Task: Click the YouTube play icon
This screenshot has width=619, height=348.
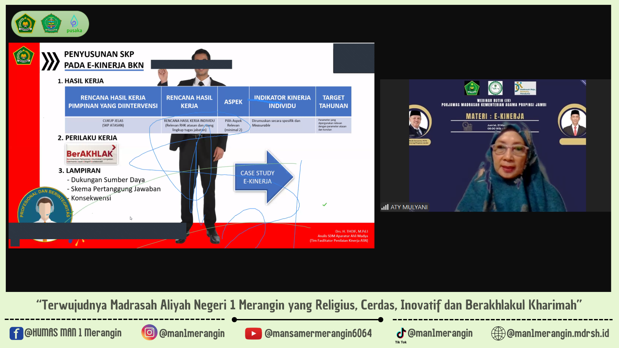Action: pyautogui.click(x=253, y=333)
